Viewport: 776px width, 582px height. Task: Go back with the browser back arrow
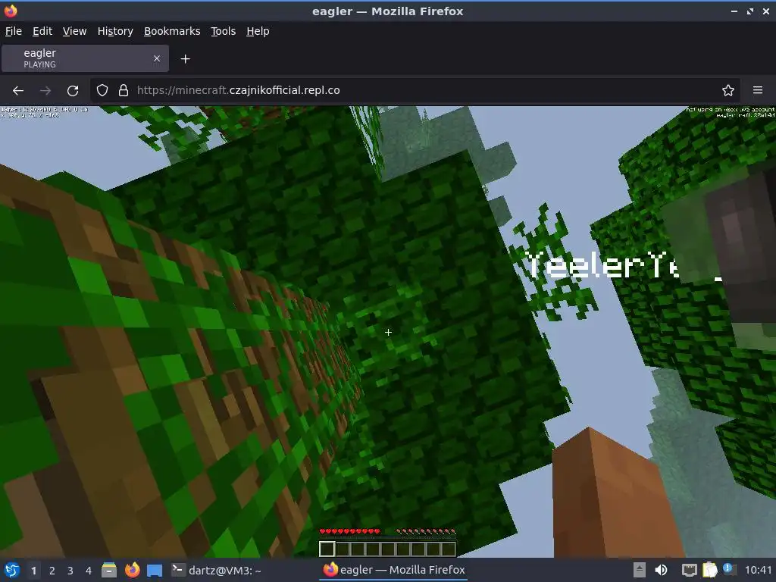pyautogui.click(x=18, y=91)
